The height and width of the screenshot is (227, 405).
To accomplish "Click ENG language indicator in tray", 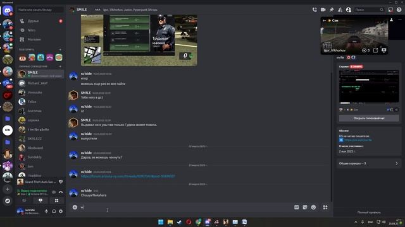I will (x=370, y=222).
